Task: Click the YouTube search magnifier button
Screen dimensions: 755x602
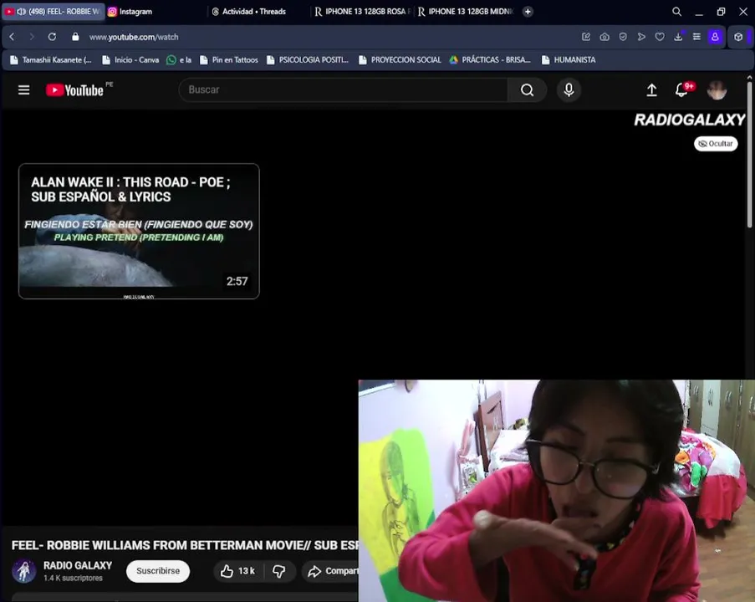Action: point(528,90)
